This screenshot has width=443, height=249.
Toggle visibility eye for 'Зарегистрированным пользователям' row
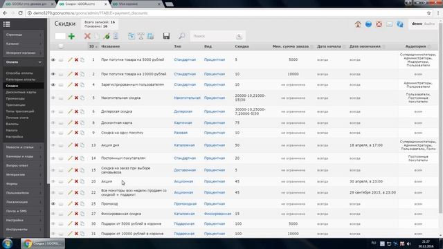tap(53, 84)
